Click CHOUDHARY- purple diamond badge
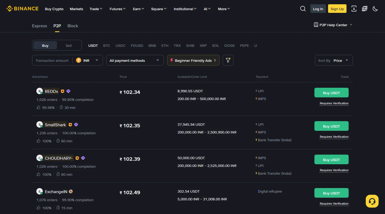This screenshot has width=385, height=214. point(83,158)
